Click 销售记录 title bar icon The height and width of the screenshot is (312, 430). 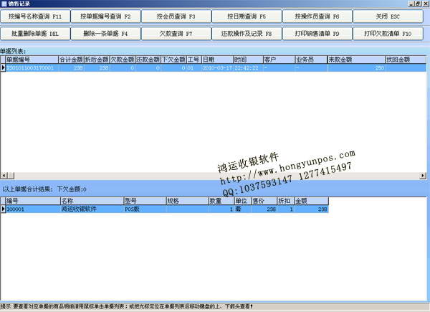point(4,4)
